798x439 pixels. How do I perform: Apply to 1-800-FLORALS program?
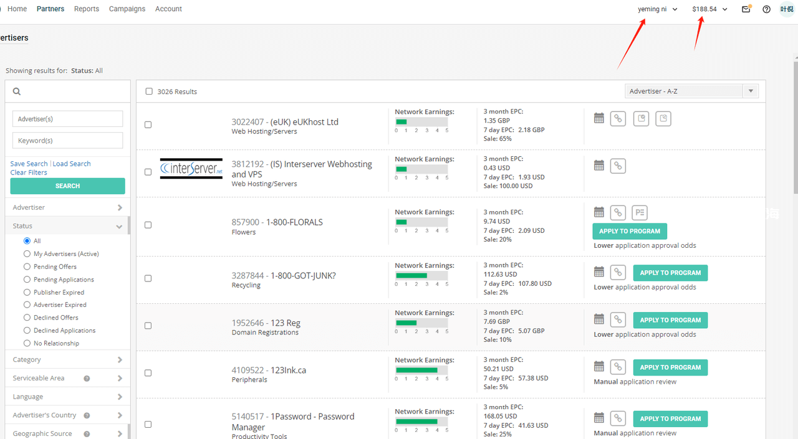630,231
